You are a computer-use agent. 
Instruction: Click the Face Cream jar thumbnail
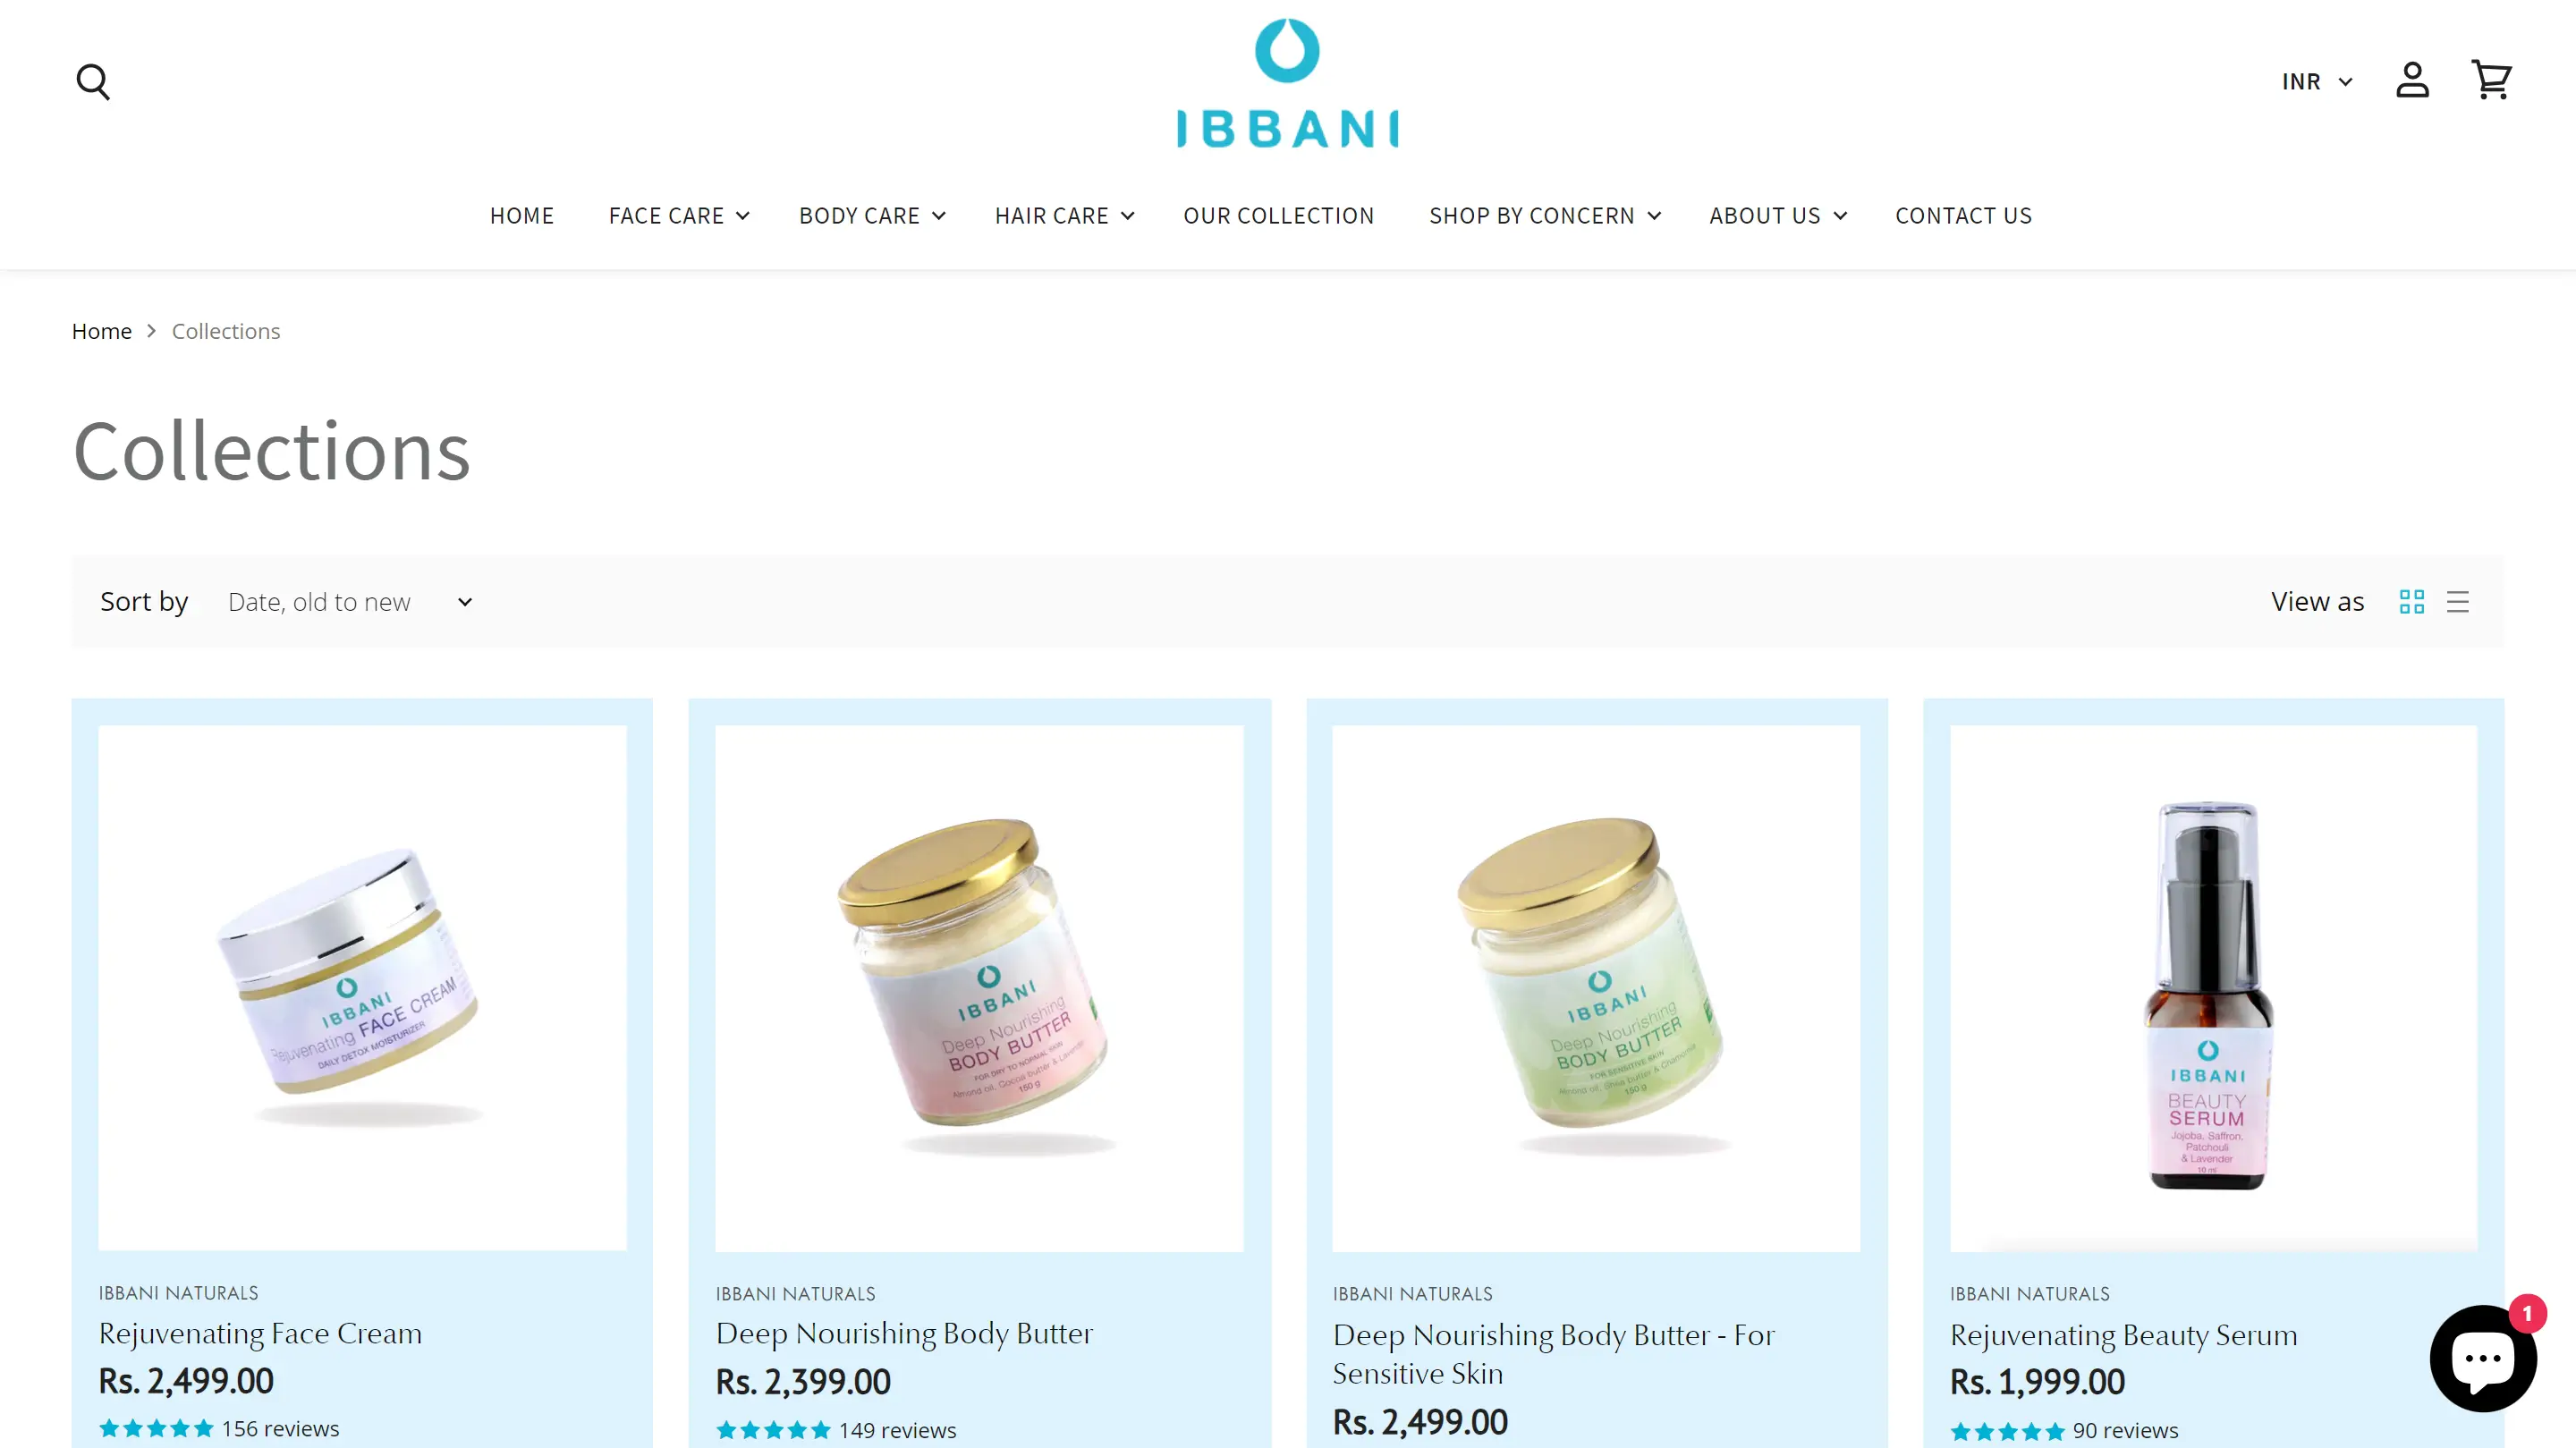click(x=362, y=987)
